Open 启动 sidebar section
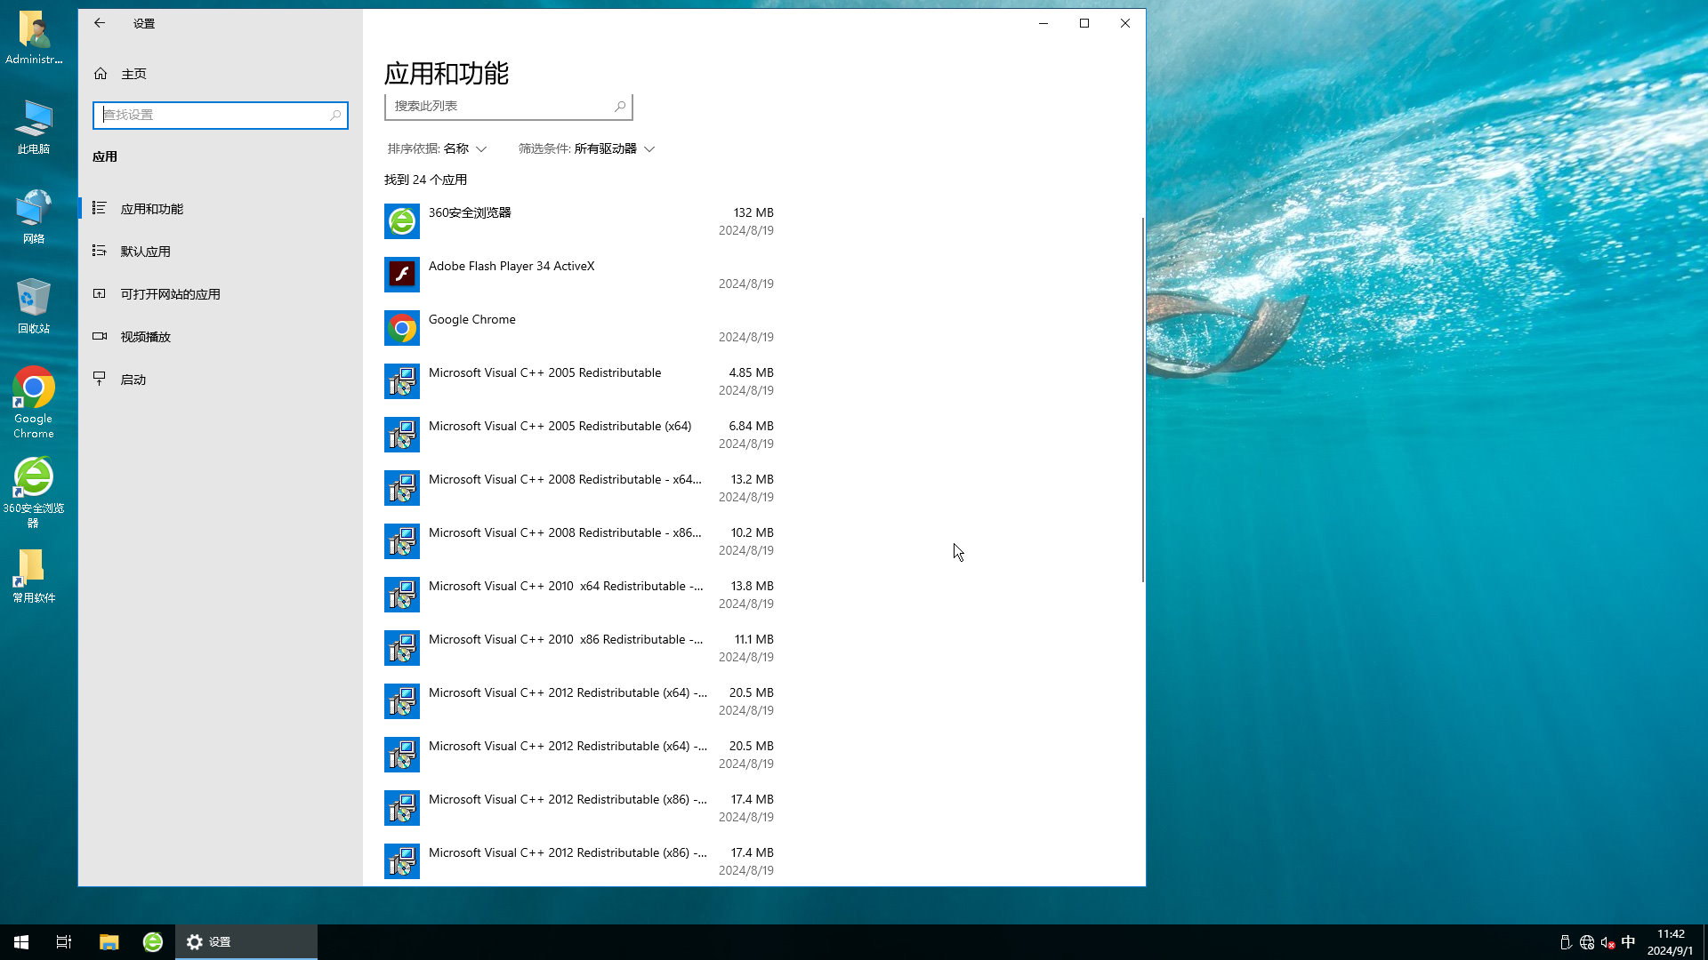 click(221, 380)
